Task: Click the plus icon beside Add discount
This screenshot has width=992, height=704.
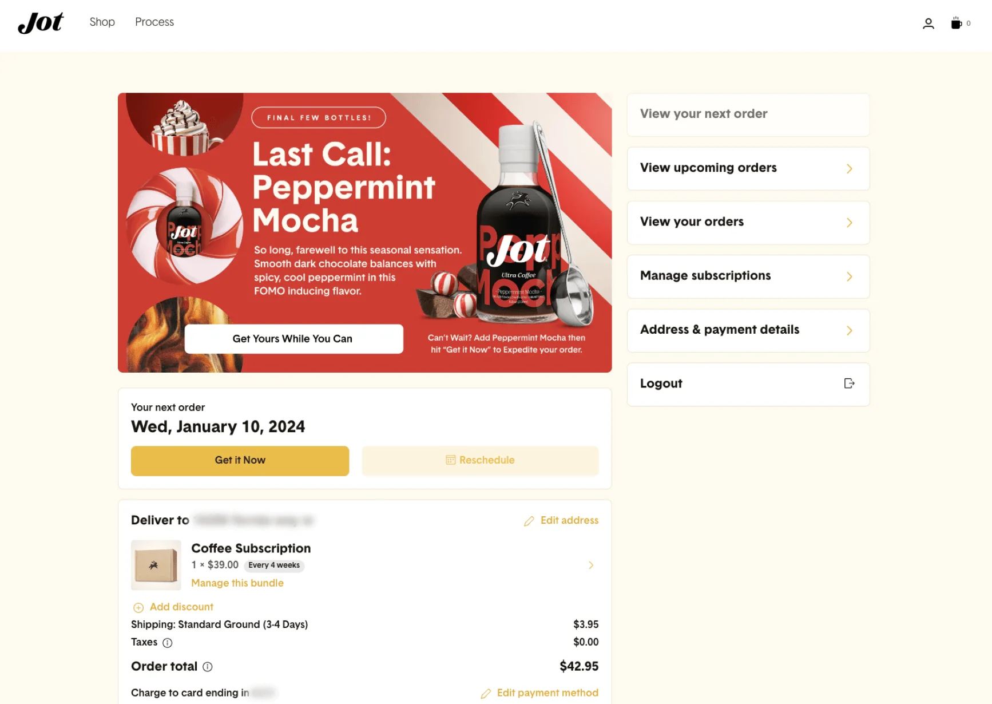Action: coord(138,607)
